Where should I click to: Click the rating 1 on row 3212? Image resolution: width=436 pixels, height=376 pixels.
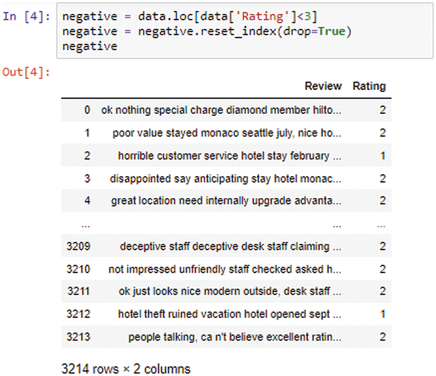pyautogui.click(x=383, y=315)
